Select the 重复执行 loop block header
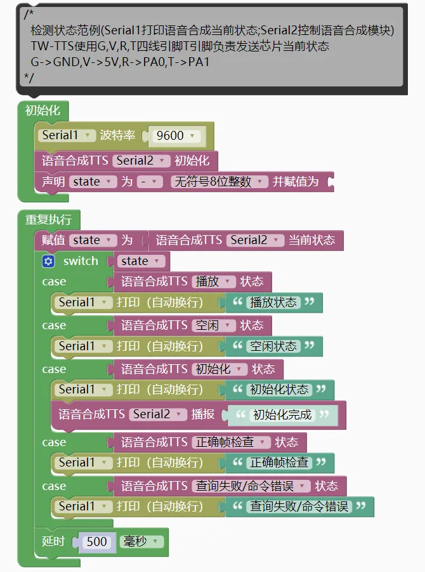 pos(48,220)
